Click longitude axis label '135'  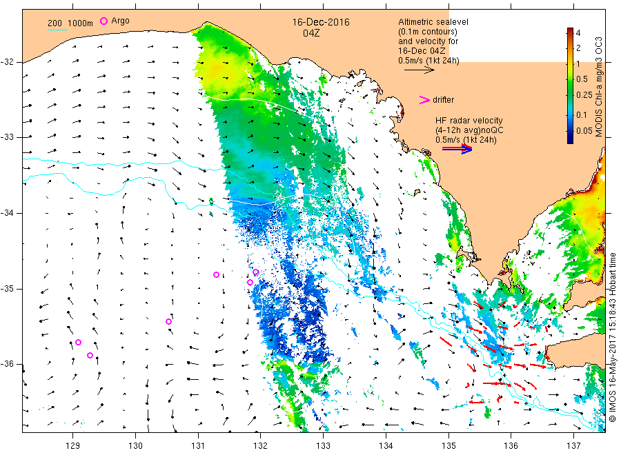coord(448,446)
